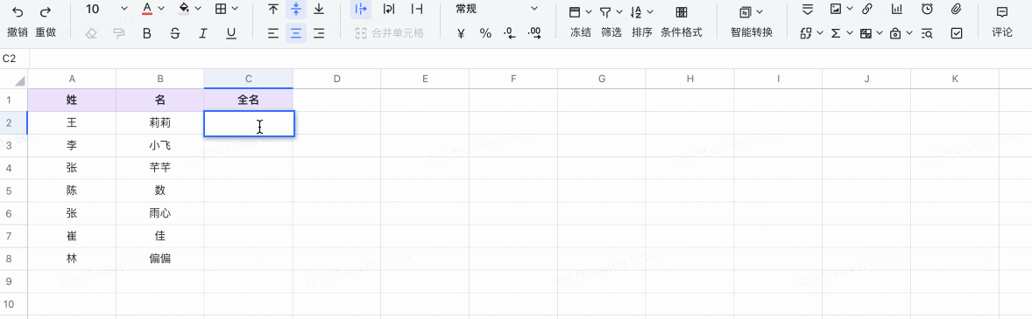Viewport: 1032px width, 319px height.
Task: Expand the borders dropdown arrow
Action: [x=235, y=10]
